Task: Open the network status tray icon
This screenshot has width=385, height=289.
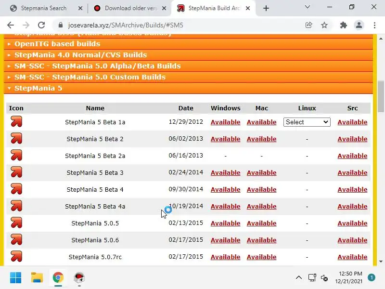Action: (x=312, y=278)
